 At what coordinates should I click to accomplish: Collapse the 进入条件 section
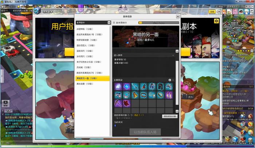click(173, 55)
